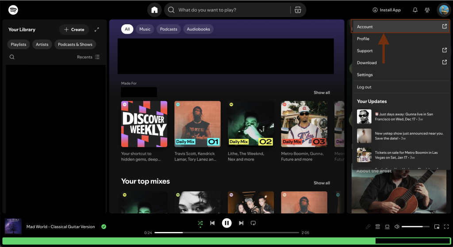Search in Your Library
This screenshot has width=453, height=247.
click(12, 57)
